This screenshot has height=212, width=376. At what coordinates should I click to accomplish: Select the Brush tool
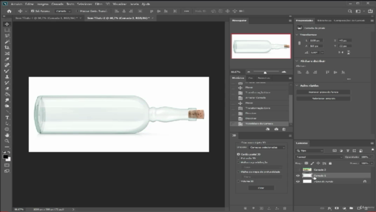pos(7,71)
